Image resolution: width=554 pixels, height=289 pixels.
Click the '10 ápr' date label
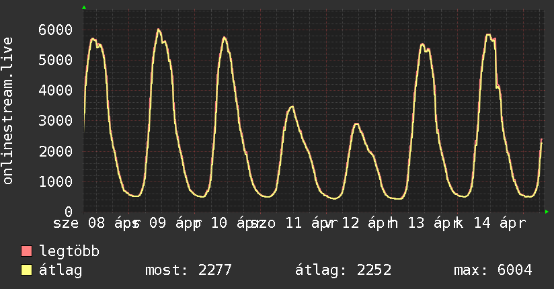click(237, 223)
